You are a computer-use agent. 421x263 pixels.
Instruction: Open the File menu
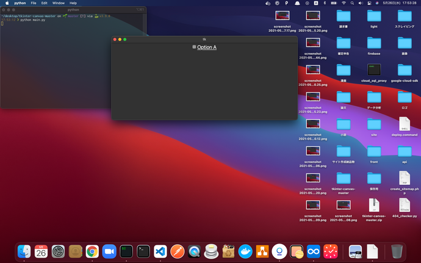33,3
